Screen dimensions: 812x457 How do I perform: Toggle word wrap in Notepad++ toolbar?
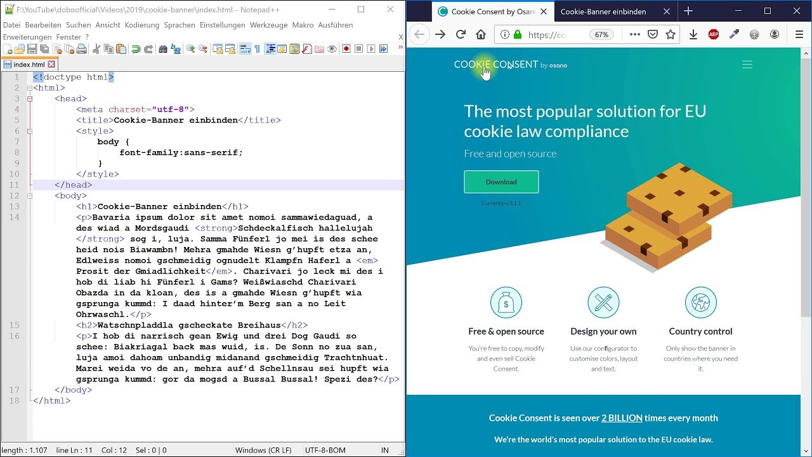pos(245,49)
